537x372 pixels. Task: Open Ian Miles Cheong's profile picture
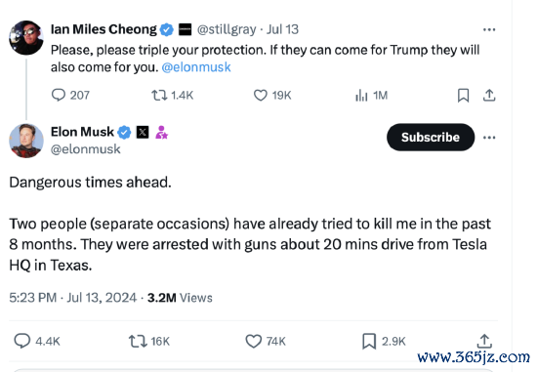pos(26,38)
